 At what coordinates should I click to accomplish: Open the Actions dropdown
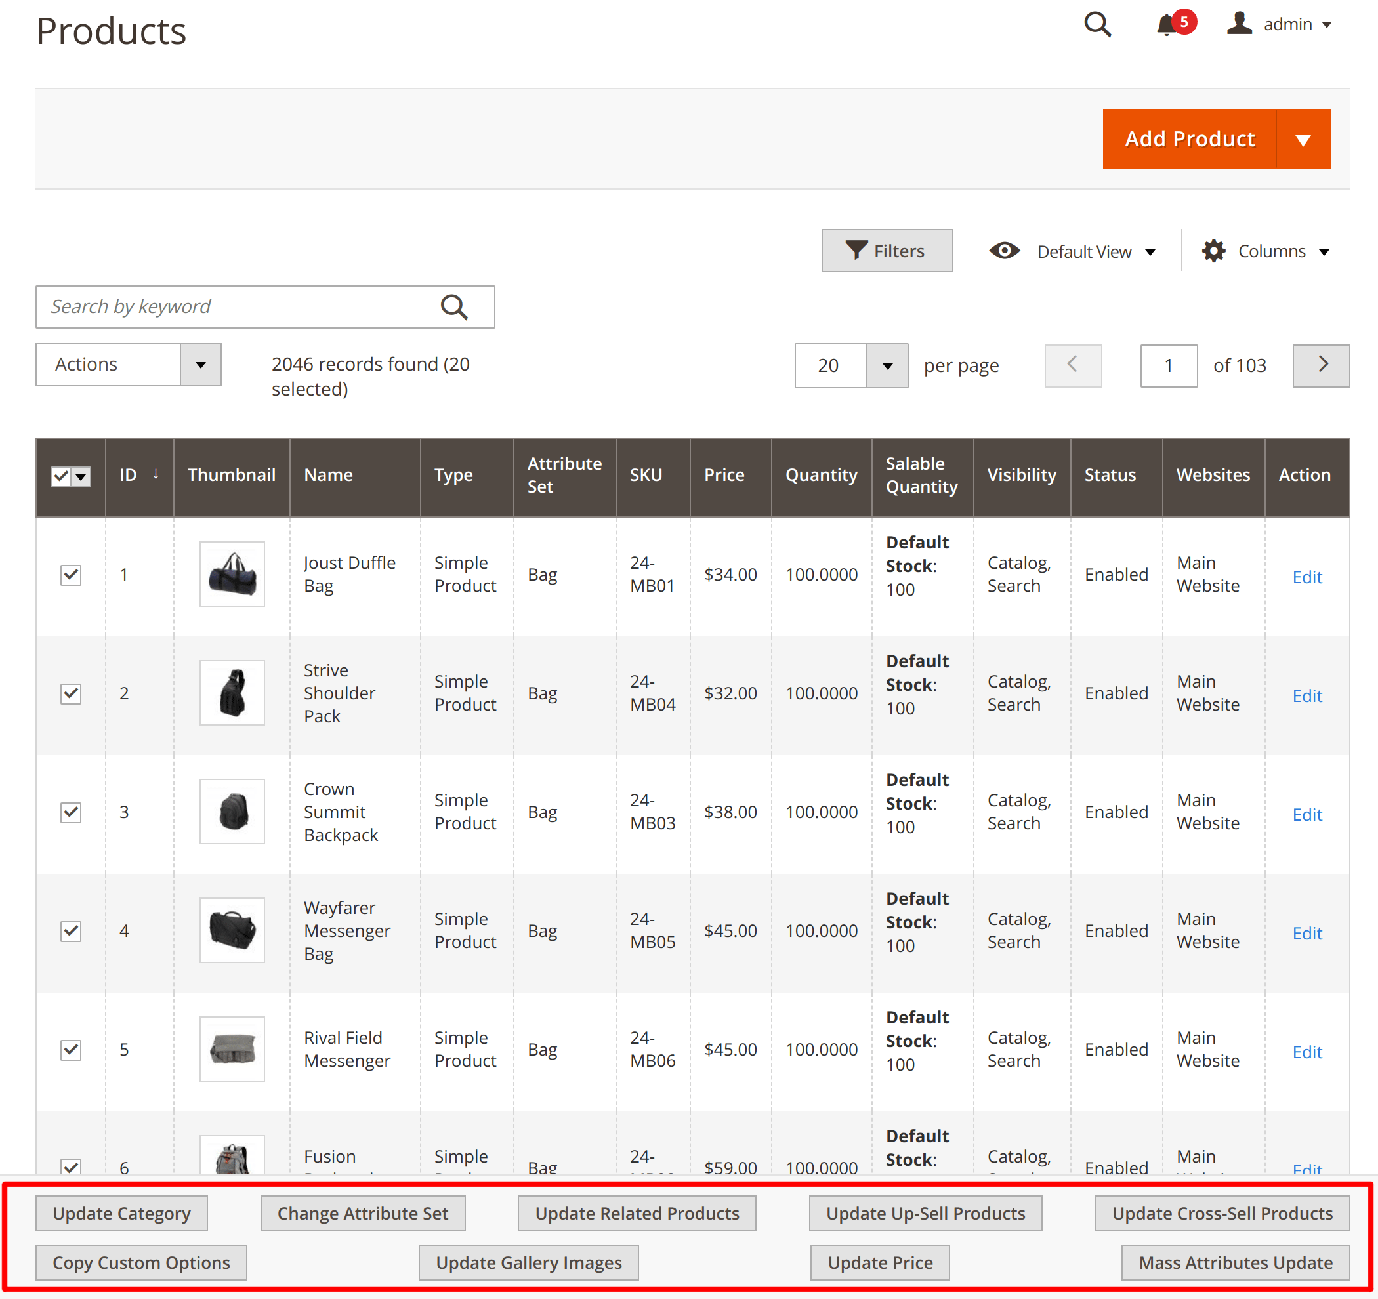coord(128,365)
